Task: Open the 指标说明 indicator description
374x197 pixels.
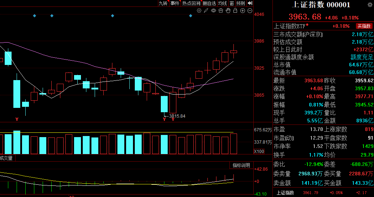Action: tap(241, 165)
